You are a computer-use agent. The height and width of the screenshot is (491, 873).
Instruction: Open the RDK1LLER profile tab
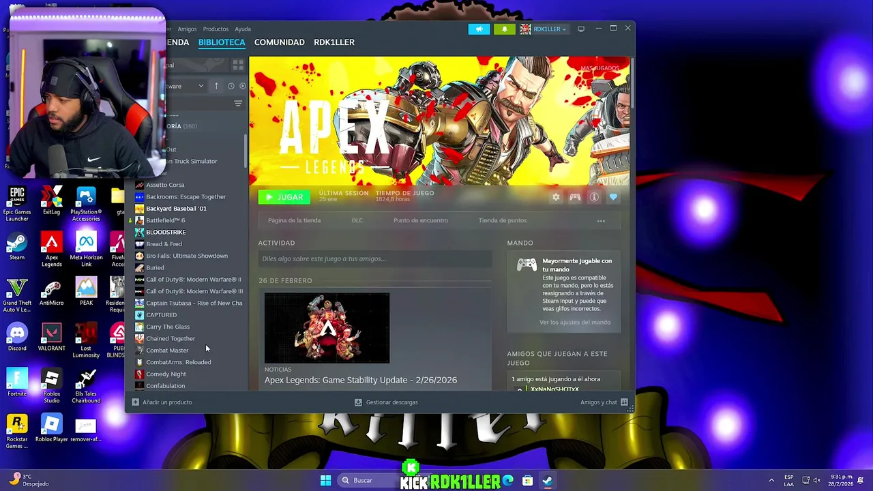[334, 42]
